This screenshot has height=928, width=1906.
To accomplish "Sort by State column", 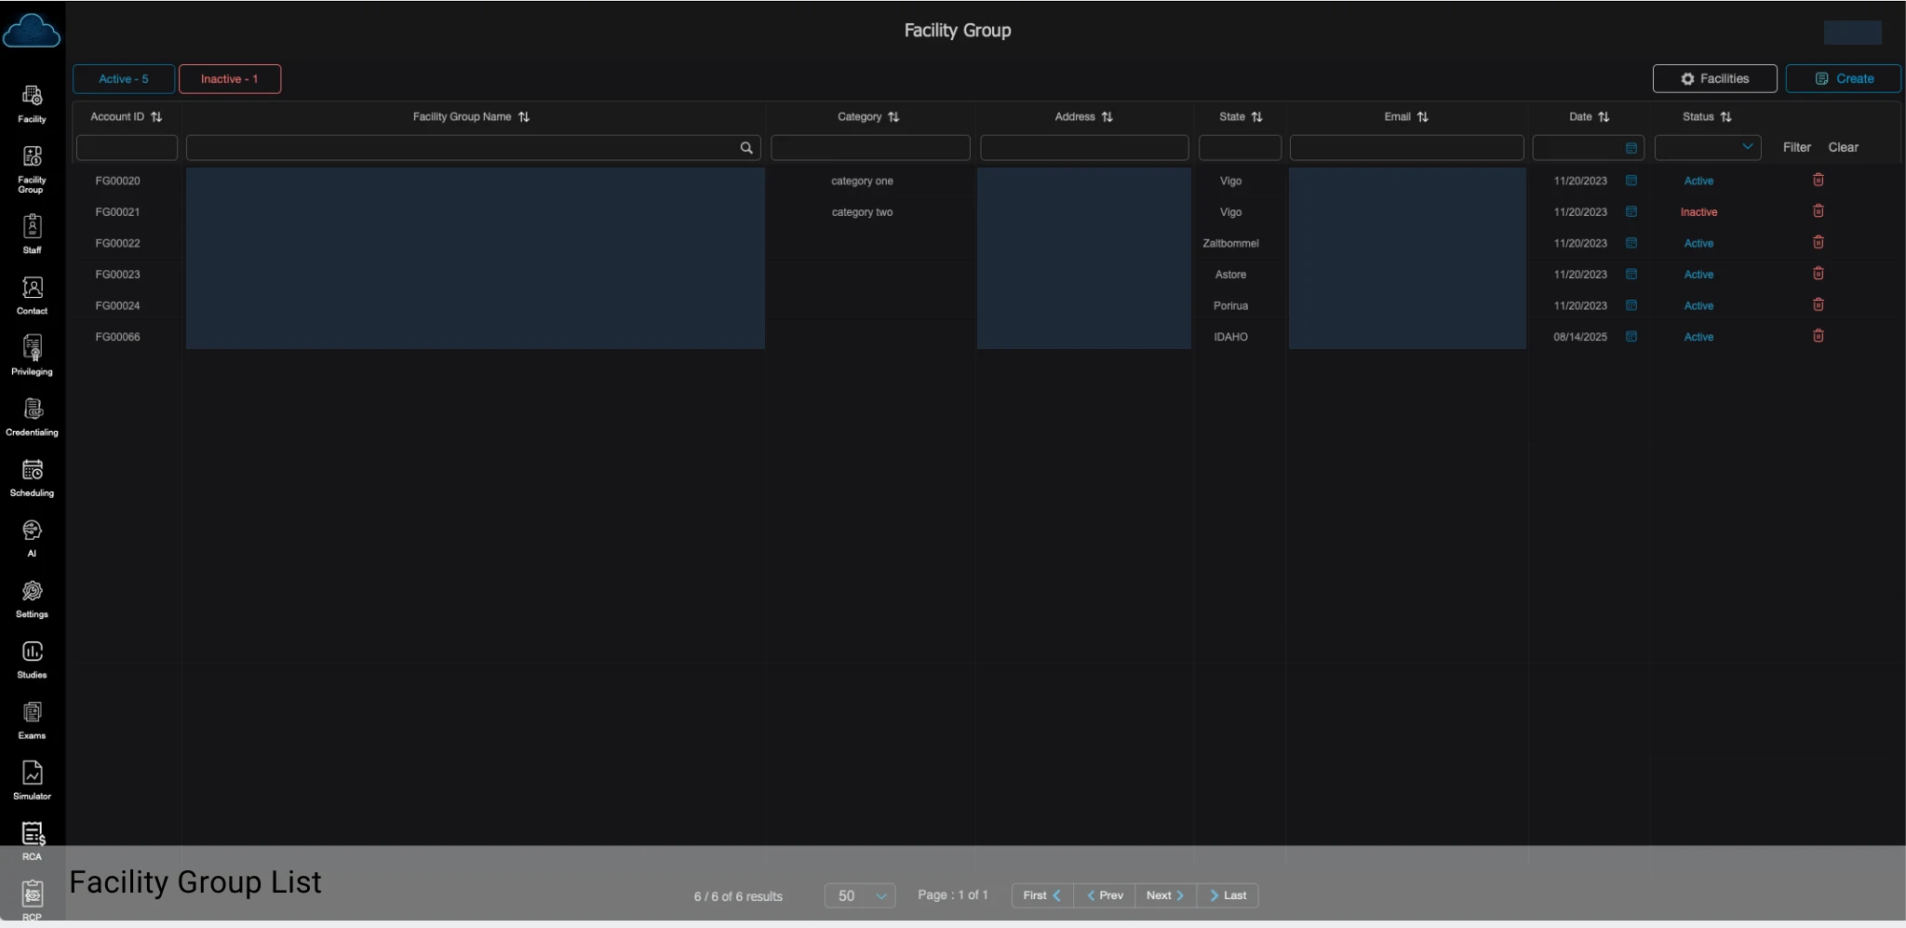I will (x=1256, y=117).
